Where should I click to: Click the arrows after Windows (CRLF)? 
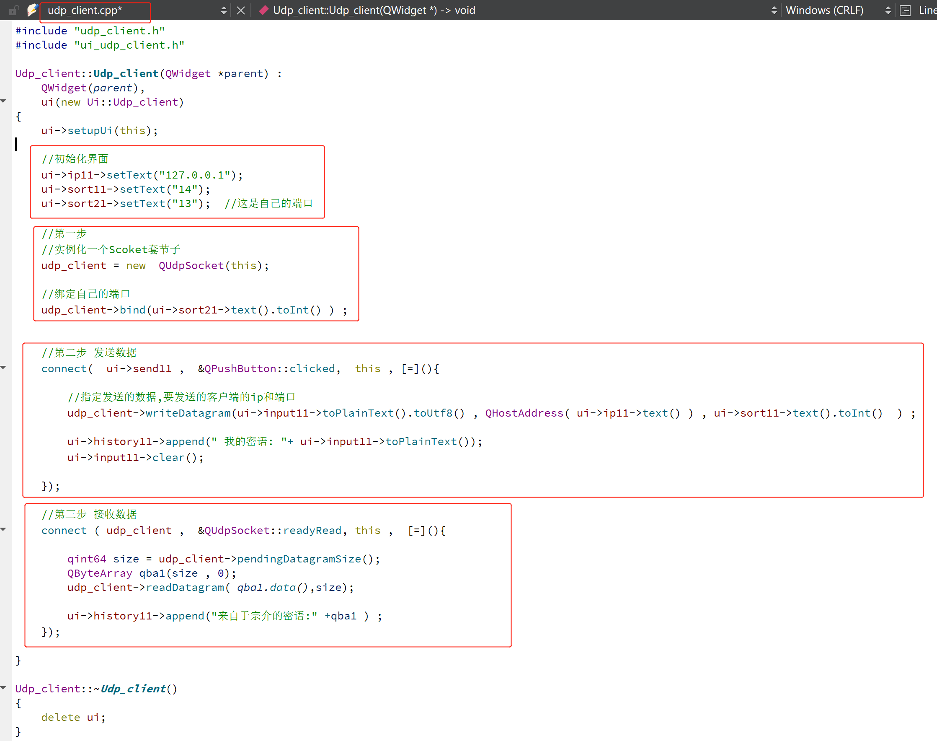[888, 10]
